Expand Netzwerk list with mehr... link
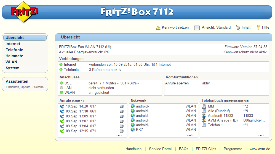 [191, 135]
